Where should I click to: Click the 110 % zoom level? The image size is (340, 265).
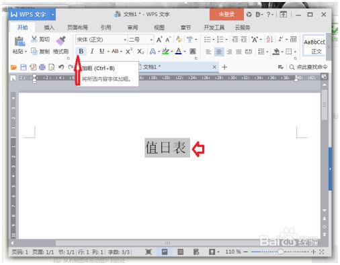(233, 252)
